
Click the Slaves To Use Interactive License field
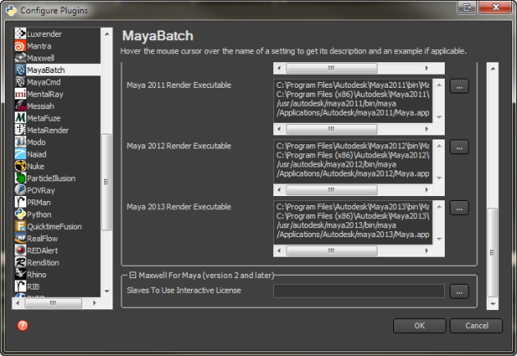359,290
